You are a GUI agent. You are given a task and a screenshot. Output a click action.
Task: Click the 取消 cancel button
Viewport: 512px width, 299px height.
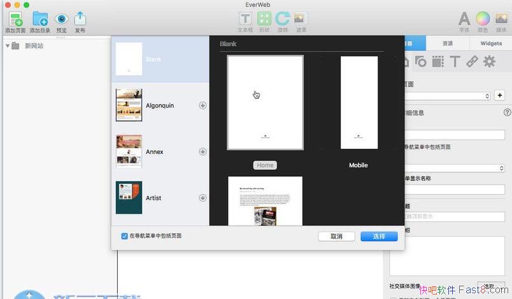coord(336,237)
